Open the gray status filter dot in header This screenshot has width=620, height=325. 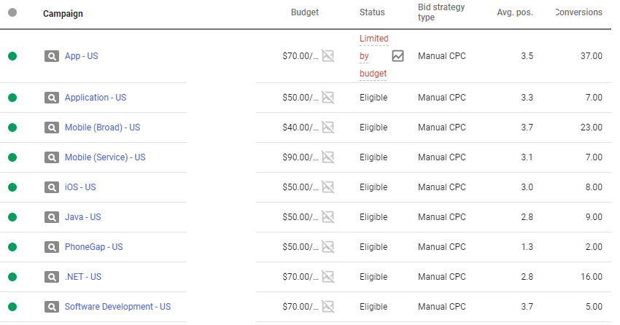12,12
